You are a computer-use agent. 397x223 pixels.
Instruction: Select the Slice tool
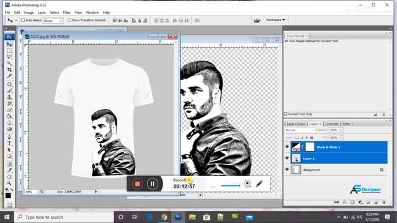9,76
